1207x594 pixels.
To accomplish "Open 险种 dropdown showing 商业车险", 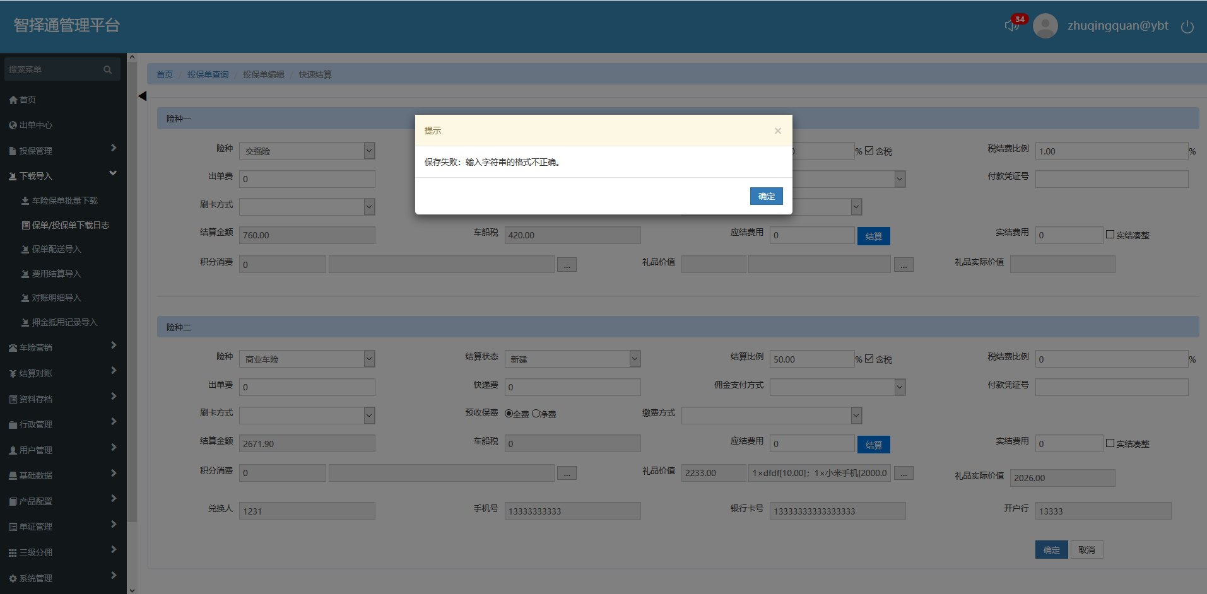I will pyautogui.click(x=307, y=359).
